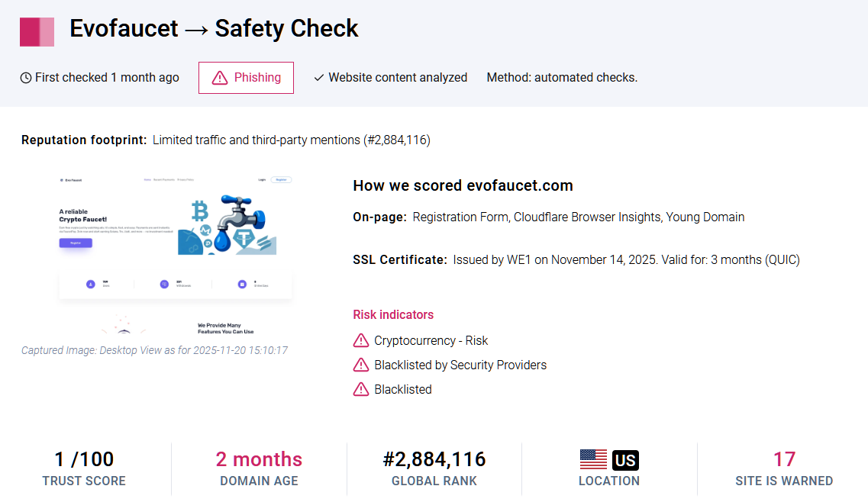Click the alert icon beside Cryptocurrency - Risk
Viewport: 868px width, 502px height.
pyautogui.click(x=360, y=340)
